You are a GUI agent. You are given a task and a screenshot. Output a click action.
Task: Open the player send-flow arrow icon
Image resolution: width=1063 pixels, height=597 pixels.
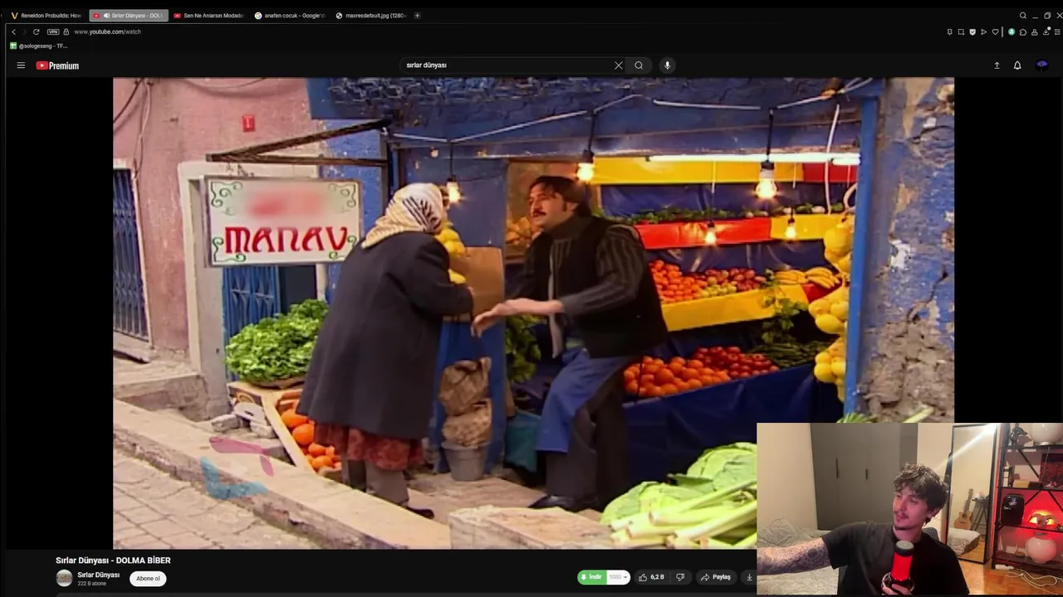point(983,32)
